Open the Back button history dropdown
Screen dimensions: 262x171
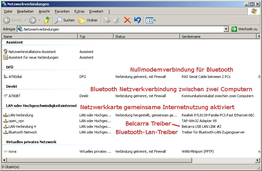coord(26,20)
